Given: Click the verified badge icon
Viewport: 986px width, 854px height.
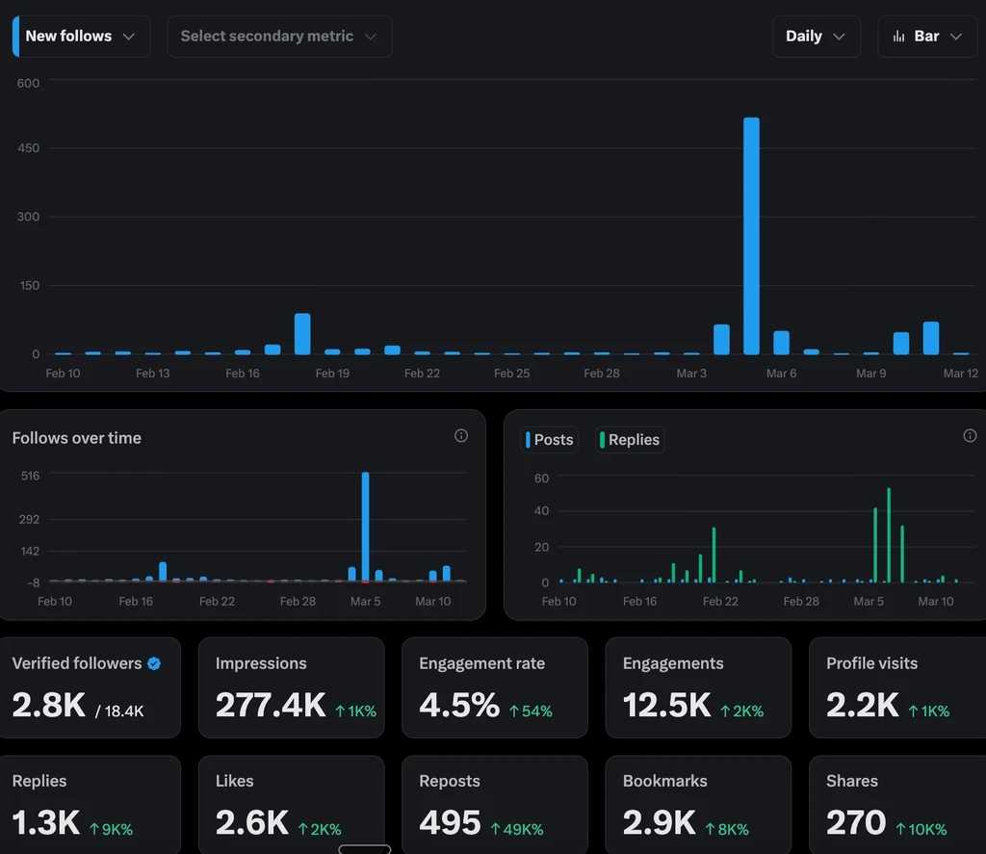Looking at the screenshot, I should pos(154,663).
